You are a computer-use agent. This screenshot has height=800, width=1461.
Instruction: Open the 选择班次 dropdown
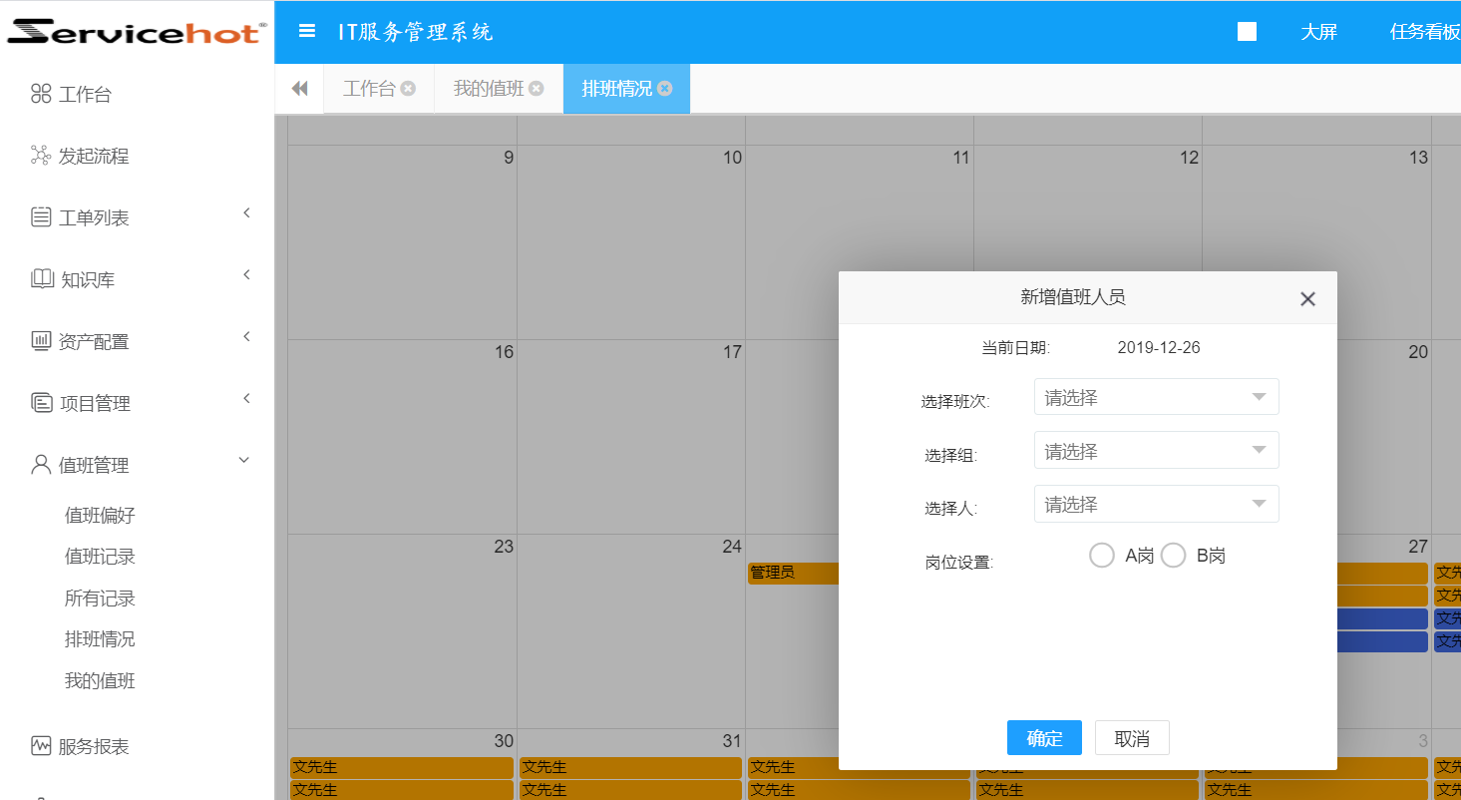tap(1156, 397)
